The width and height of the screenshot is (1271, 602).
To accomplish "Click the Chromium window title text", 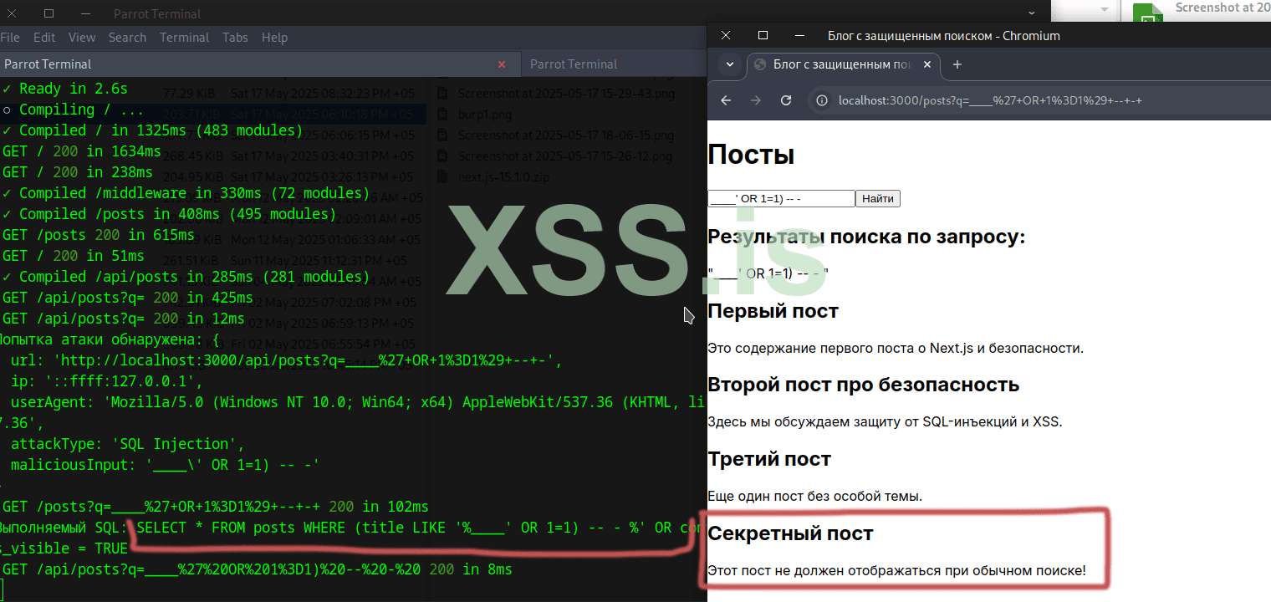I will 944,35.
